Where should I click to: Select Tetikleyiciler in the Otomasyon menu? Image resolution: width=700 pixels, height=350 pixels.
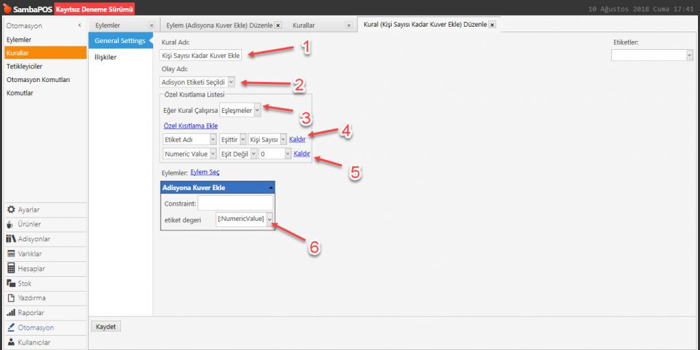point(25,66)
